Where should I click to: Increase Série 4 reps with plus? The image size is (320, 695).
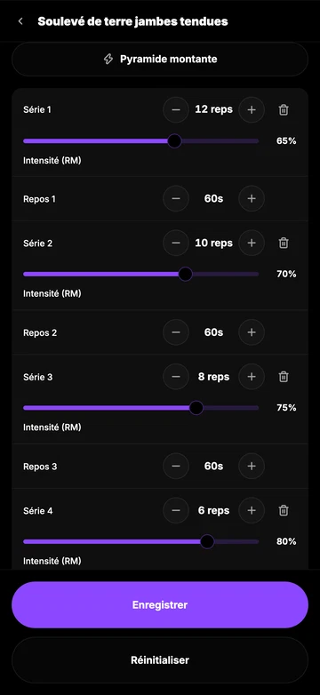(x=252, y=511)
